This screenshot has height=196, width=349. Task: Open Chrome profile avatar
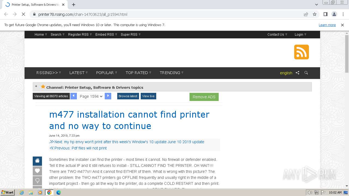coord(334,14)
